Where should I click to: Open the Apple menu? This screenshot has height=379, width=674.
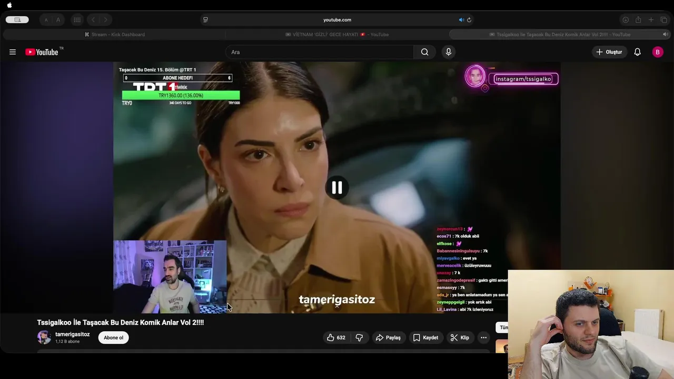[x=9, y=5]
